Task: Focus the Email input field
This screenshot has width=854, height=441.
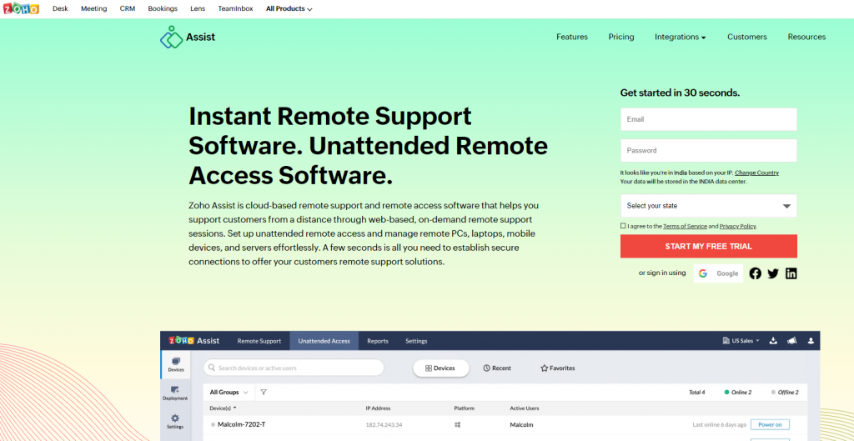Action: click(x=708, y=119)
